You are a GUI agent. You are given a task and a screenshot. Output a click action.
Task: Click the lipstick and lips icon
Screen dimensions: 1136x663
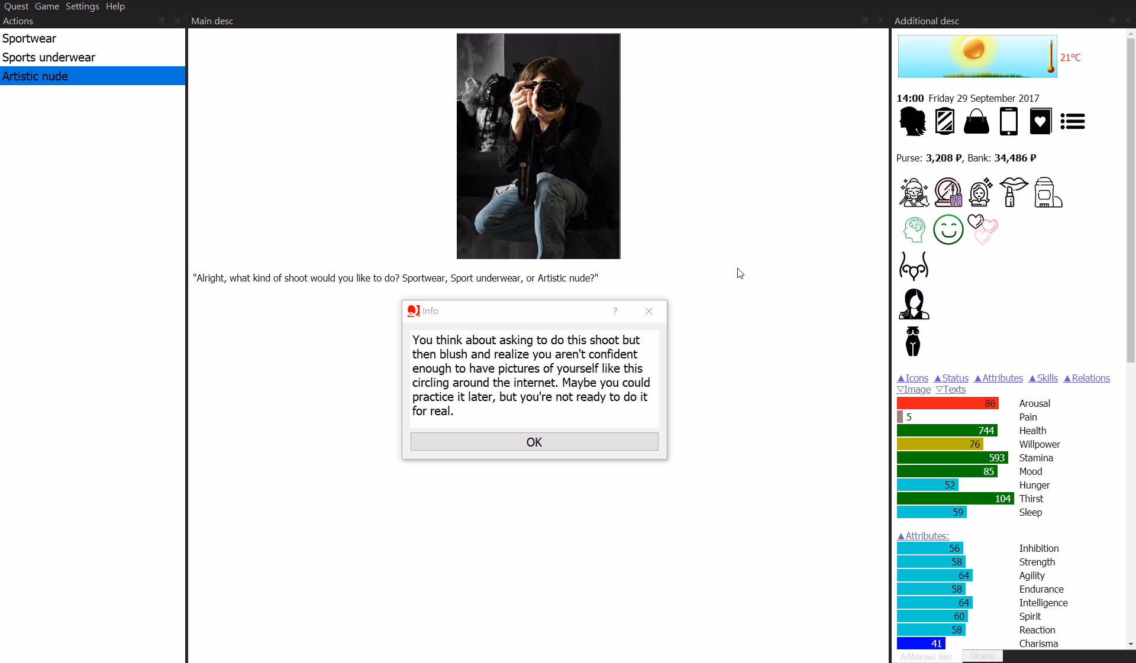pyautogui.click(x=1014, y=192)
